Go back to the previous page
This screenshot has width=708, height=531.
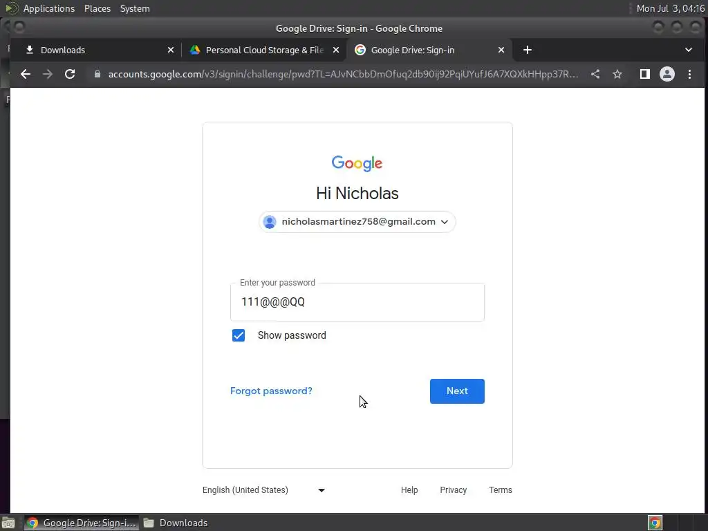[x=26, y=74]
